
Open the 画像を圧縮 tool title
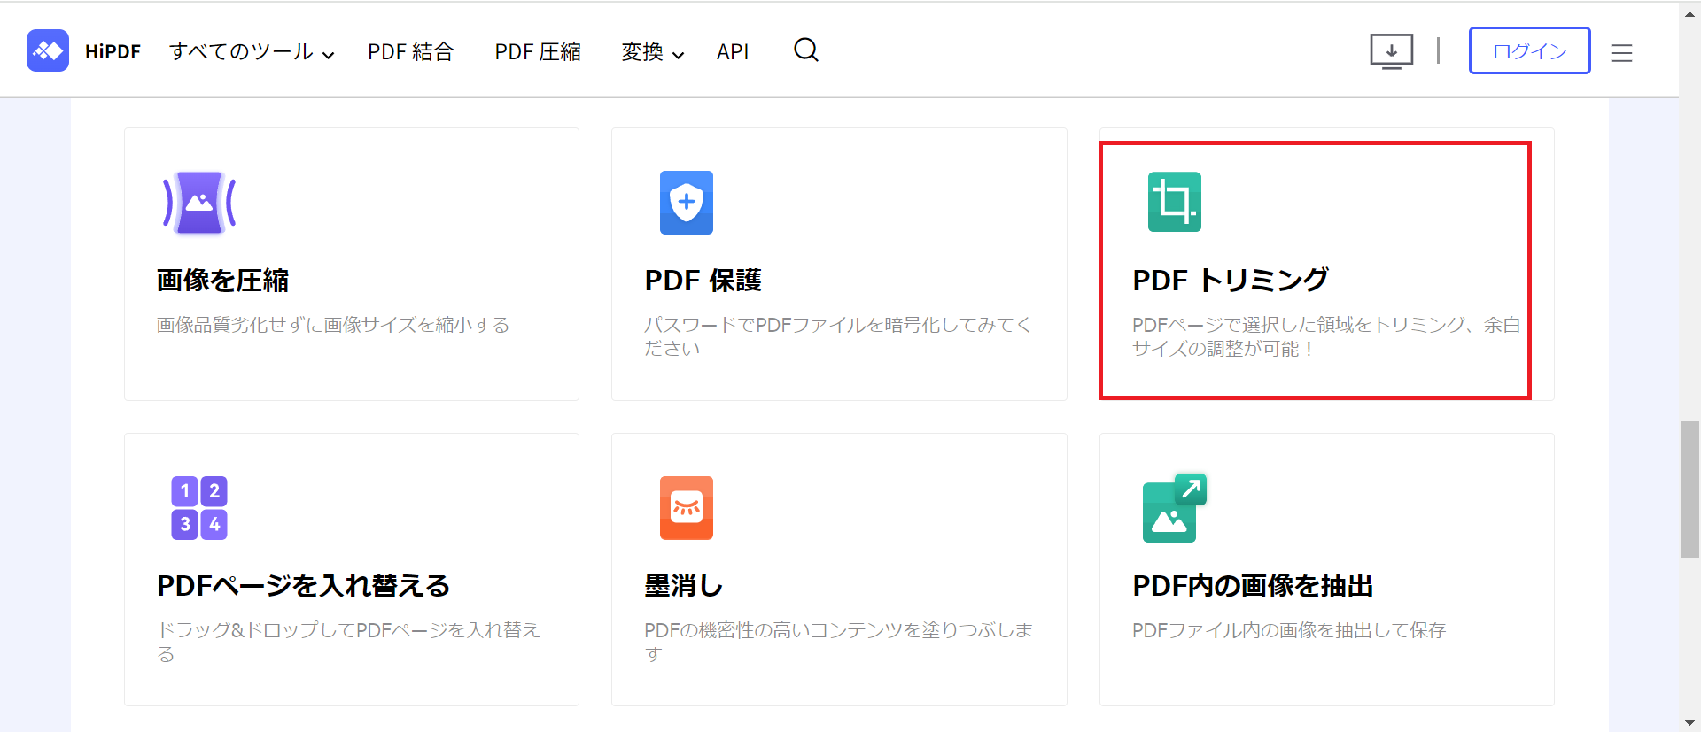click(223, 281)
